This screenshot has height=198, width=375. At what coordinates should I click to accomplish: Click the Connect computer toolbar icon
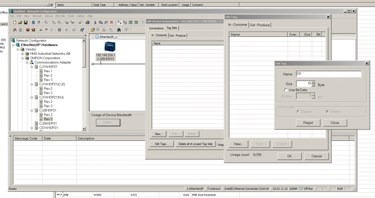(33, 22)
